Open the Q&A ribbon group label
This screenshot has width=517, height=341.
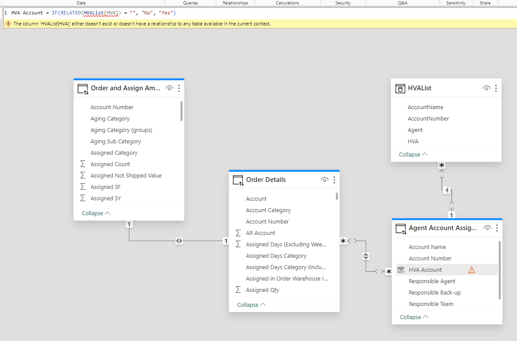coord(403,3)
